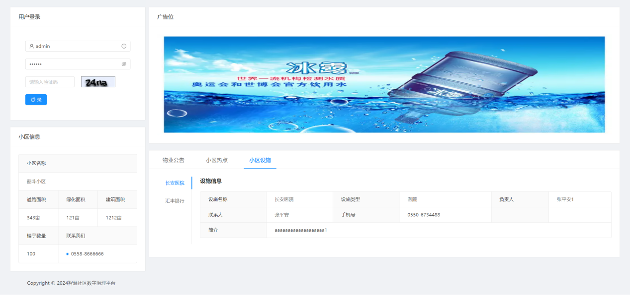Viewport: 630px width, 307px height.
Task: Click the user icon in username field
Action: [32, 46]
